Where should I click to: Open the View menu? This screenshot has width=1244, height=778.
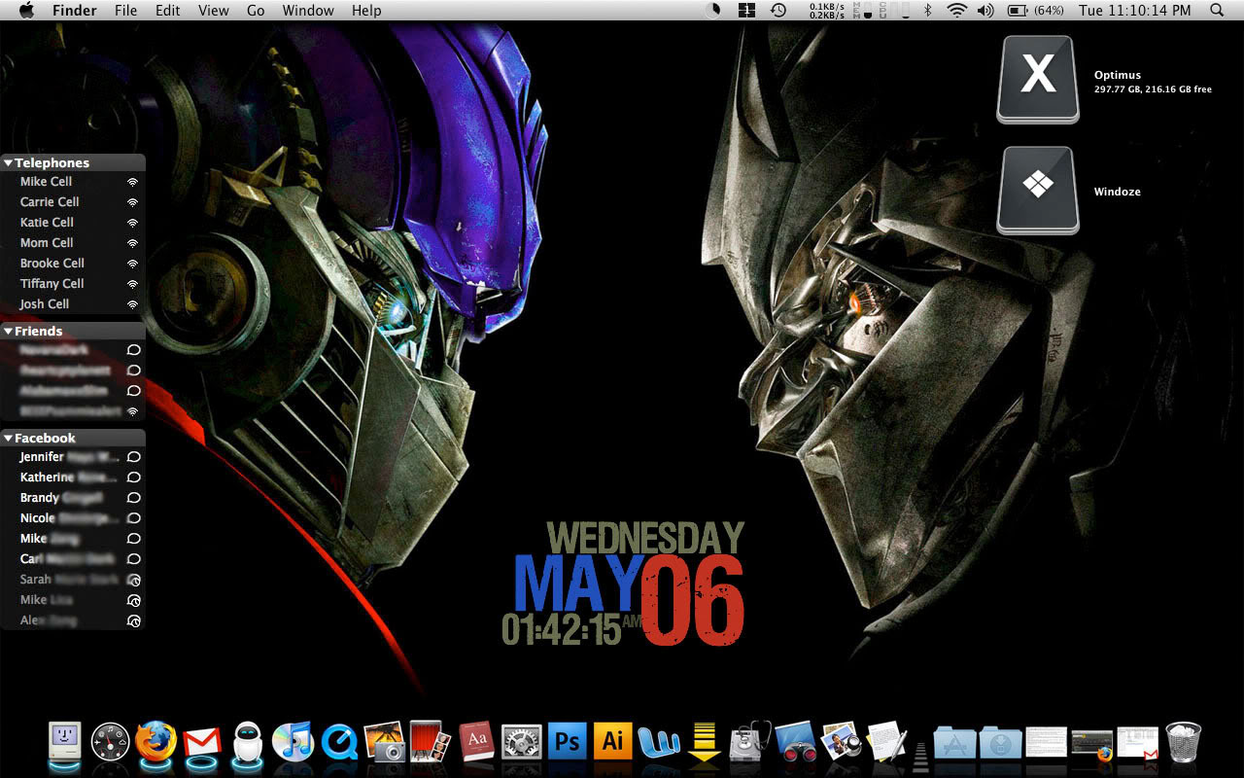[214, 10]
